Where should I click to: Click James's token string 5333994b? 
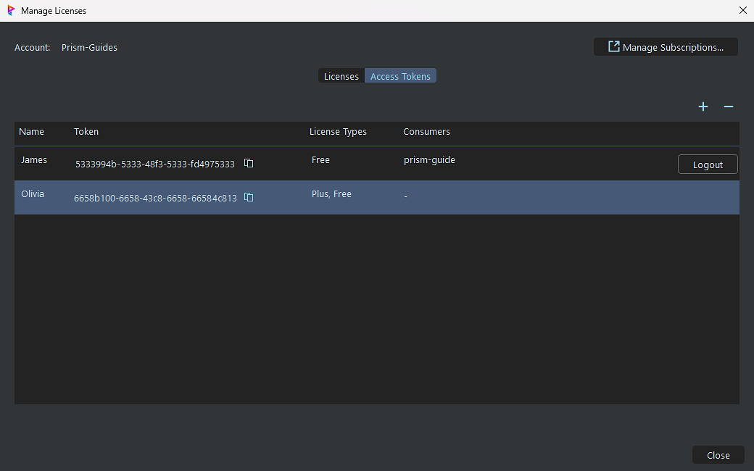[x=155, y=164]
